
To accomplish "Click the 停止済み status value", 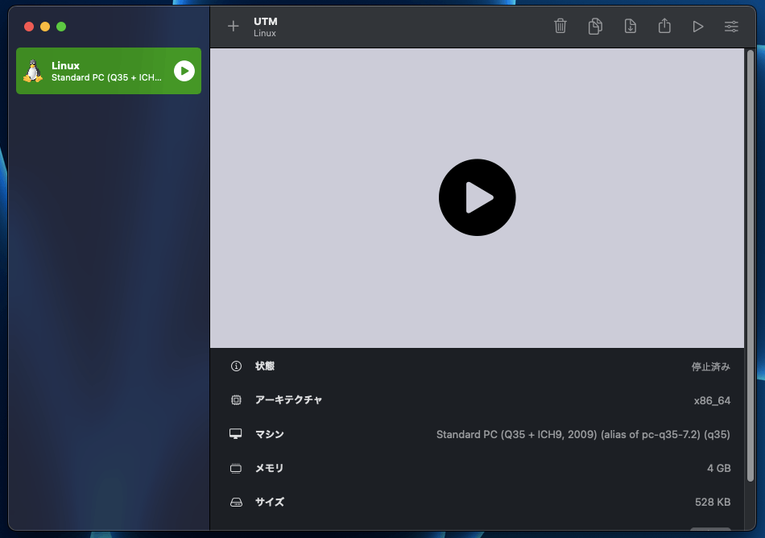I will click(711, 366).
